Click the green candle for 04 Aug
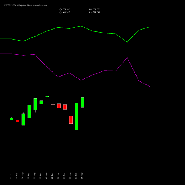The image size is (185, 185). click(x=23, y=120)
